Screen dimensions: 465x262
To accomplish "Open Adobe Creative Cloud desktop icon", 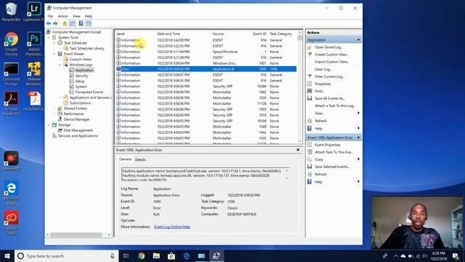I will 12,223.
